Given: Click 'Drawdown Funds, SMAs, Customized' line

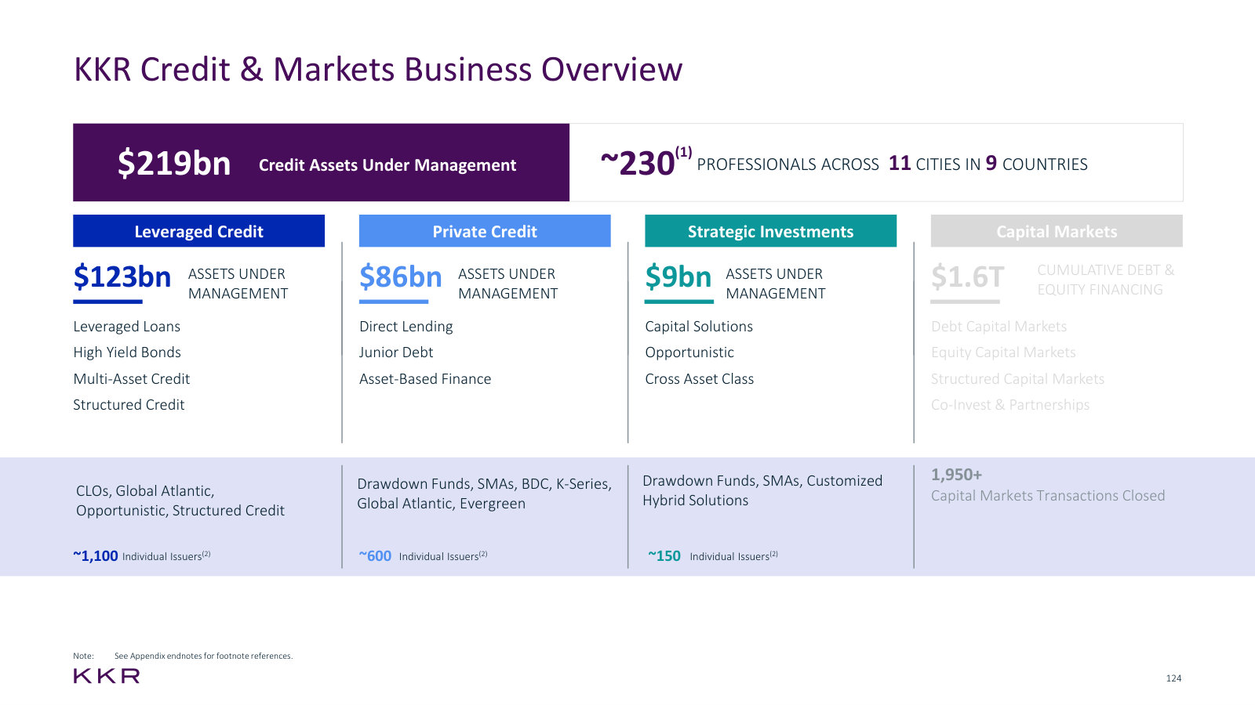Looking at the screenshot, I should pyautogui.click(x=762, y=481).
